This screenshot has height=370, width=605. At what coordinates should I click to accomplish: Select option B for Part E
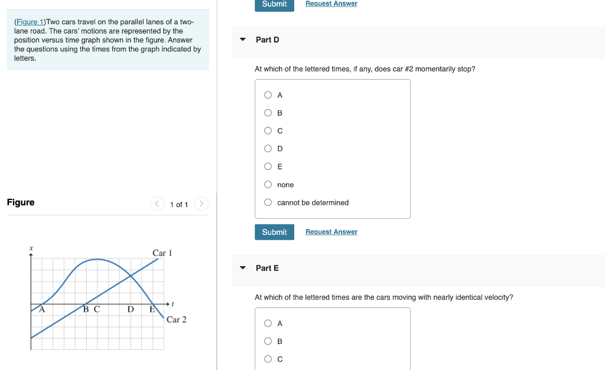(x=268, y=340)
